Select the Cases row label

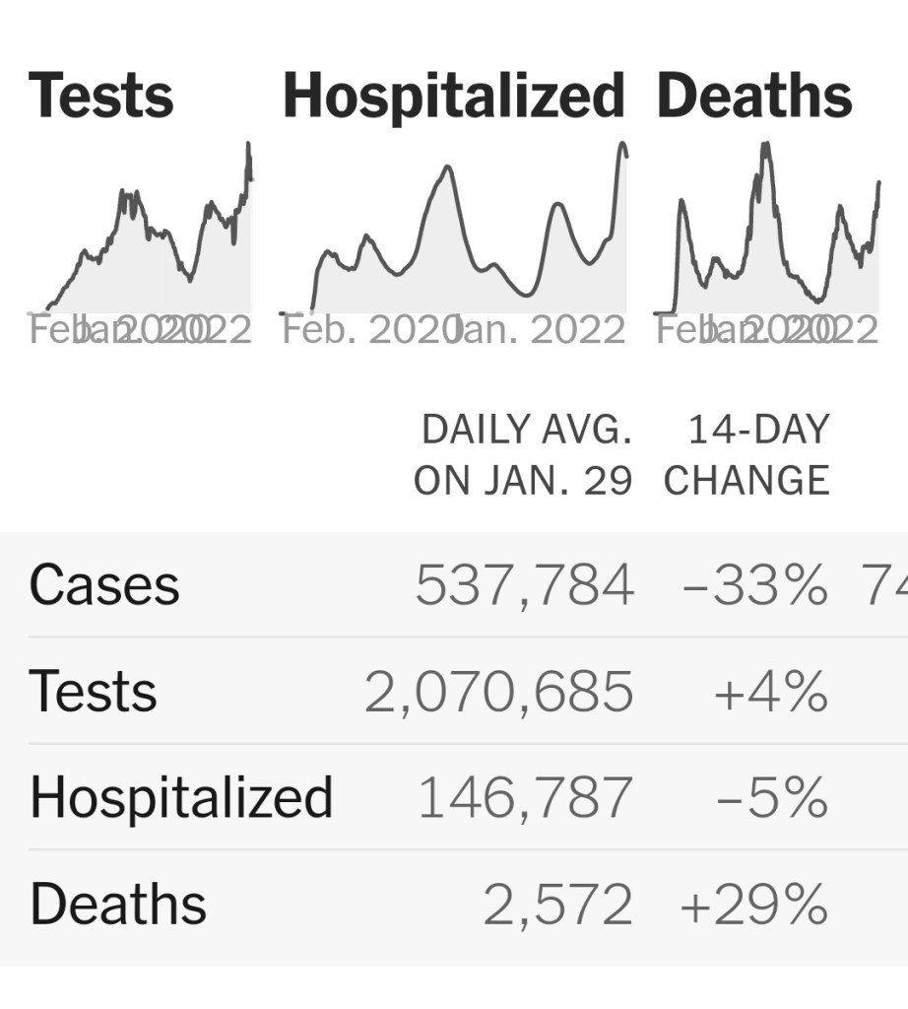104,584
